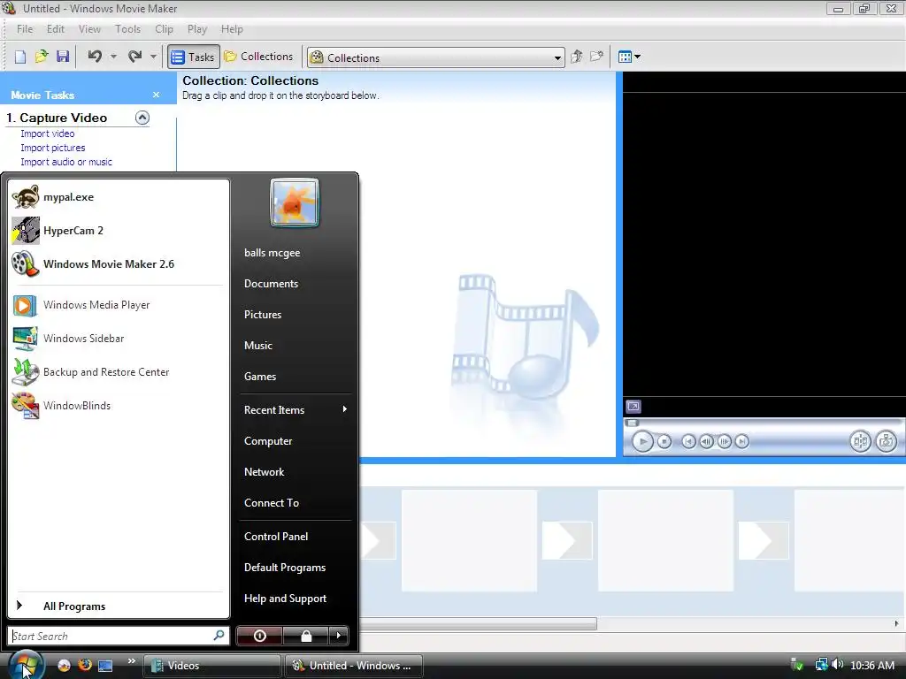Click the Undo arrow icon
Screen dimensions: 906x679
[x=95, y=56]
